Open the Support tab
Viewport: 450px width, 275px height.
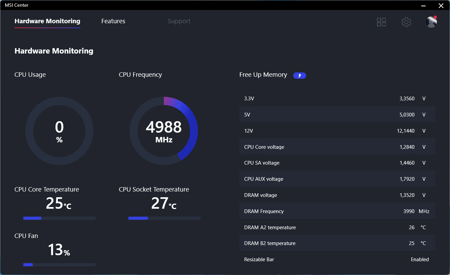tap(179, 21)
